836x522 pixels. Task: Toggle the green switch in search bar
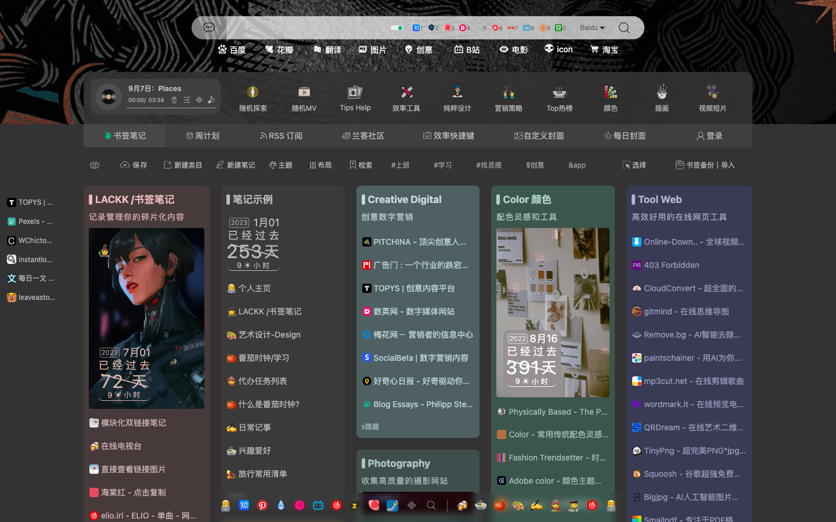(397, 28)
